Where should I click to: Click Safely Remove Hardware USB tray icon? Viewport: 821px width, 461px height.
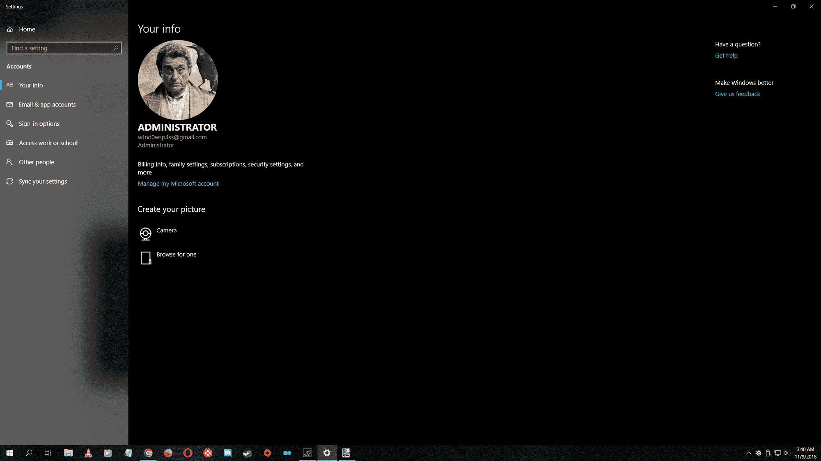(768, 453)
